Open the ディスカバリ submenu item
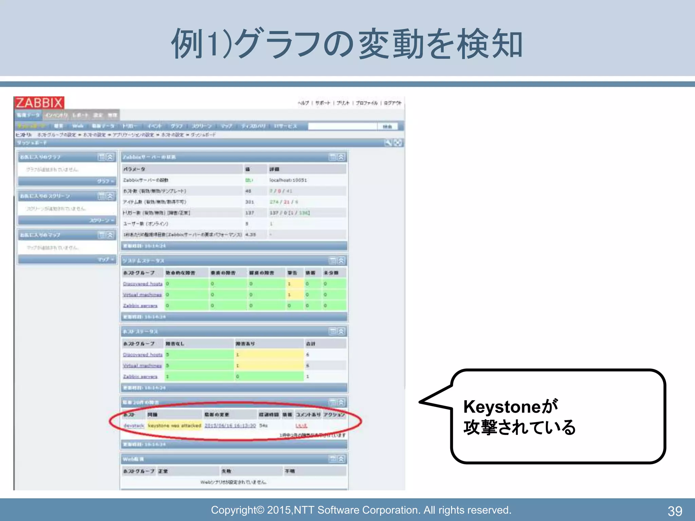695x521 pixels. coord(253,126)
